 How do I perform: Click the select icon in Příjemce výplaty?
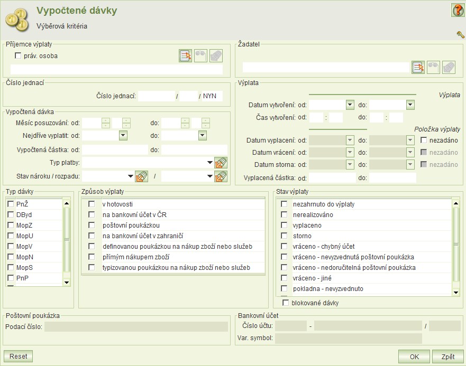pyautogui.click(x=186, y=56)
